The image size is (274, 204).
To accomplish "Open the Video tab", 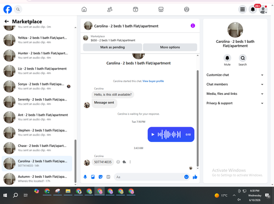I will click(135, 9).
